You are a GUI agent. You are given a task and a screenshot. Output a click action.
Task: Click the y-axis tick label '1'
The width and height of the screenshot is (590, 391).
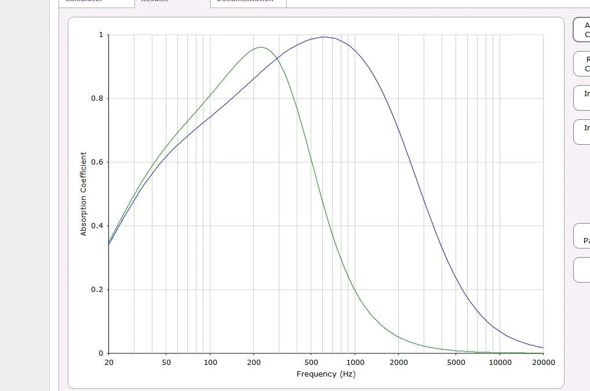tap(101, 35)
